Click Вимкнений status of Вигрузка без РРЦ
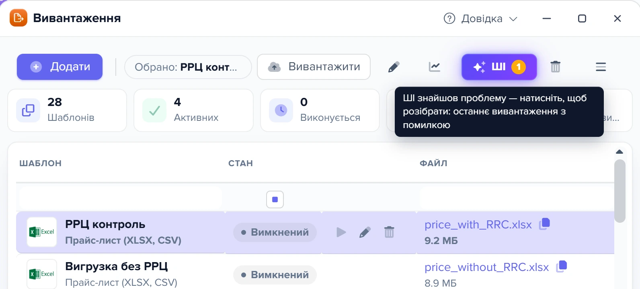This screenshot has width=640, height=289. tap(275, 275)
